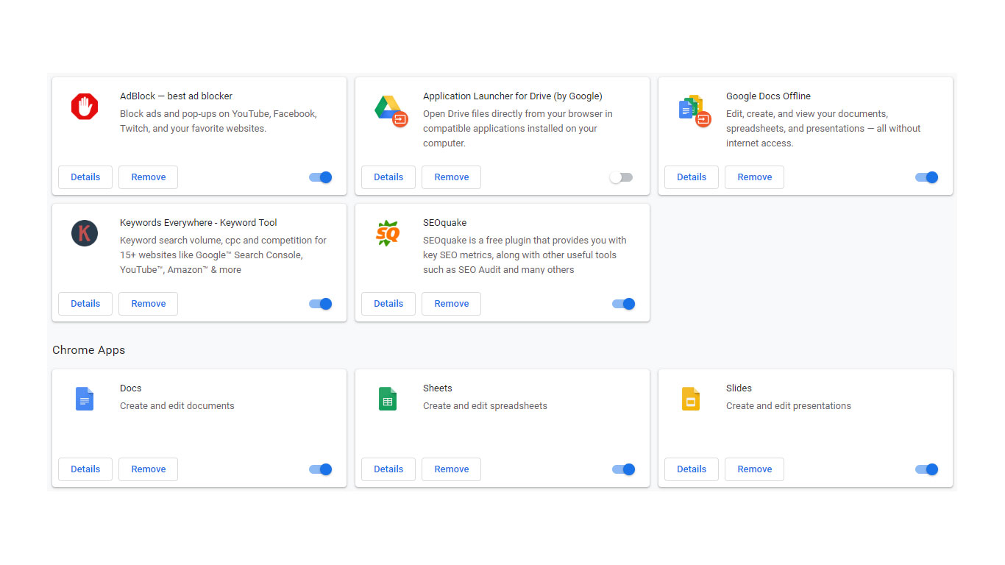The width and height of the screenshot is (1005, 565).
Task: Click the yellow Slides app icon
Action: coord(691,399)
